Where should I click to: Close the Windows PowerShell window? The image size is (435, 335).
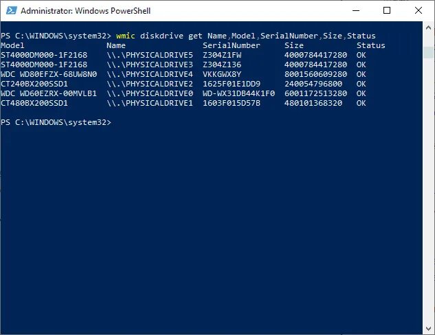click(x=419, y=11)
